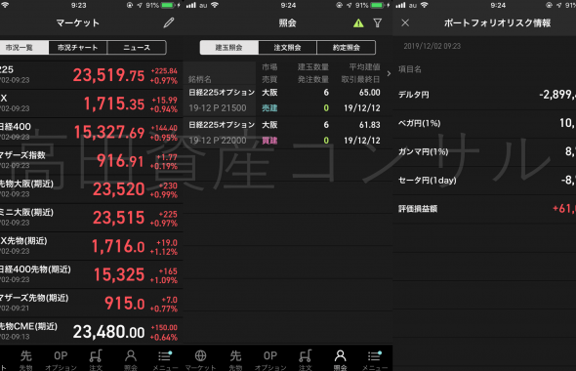Switch to the 注文照会 tab
The width and height of the screenshot is (576, 371).
(x=287, y=48)
